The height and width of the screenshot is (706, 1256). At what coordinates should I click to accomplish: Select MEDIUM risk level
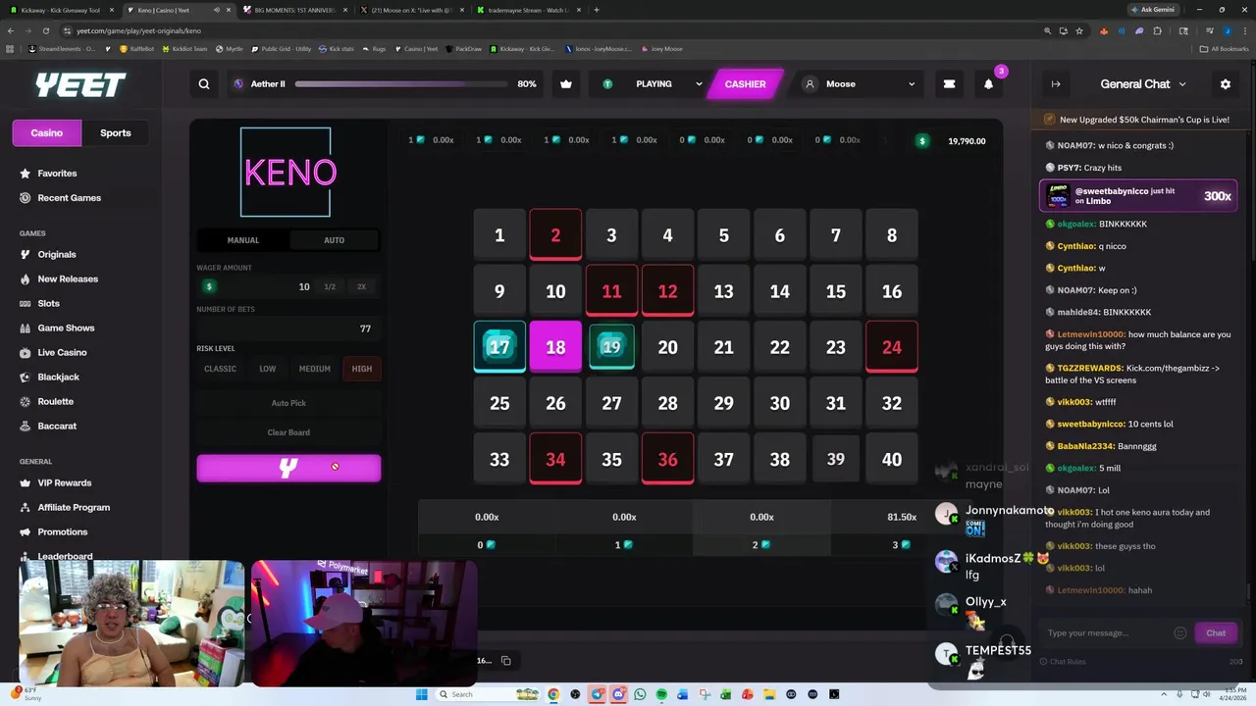pyautogui.click(x=314, y=369)
